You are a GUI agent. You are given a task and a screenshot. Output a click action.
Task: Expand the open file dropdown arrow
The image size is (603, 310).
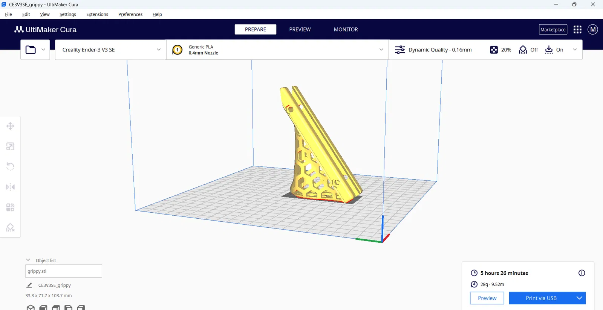tap(43, 50)
